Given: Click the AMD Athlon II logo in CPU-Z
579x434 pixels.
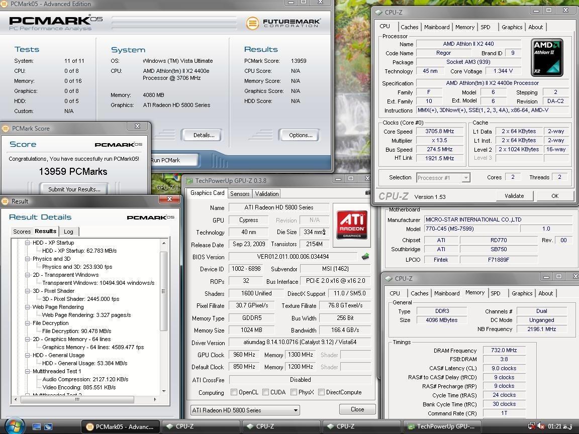Looking at the screenshot, I should tap(547, 58).
